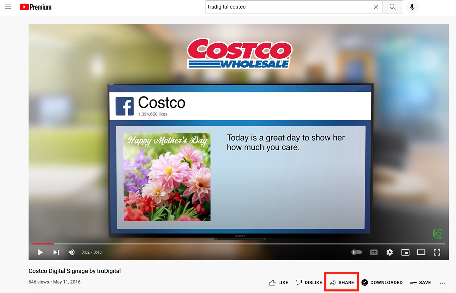Viewport: 456px width, 293px height.
Task: Toggle the autoplay switch
Action: (x=357, y=252)
